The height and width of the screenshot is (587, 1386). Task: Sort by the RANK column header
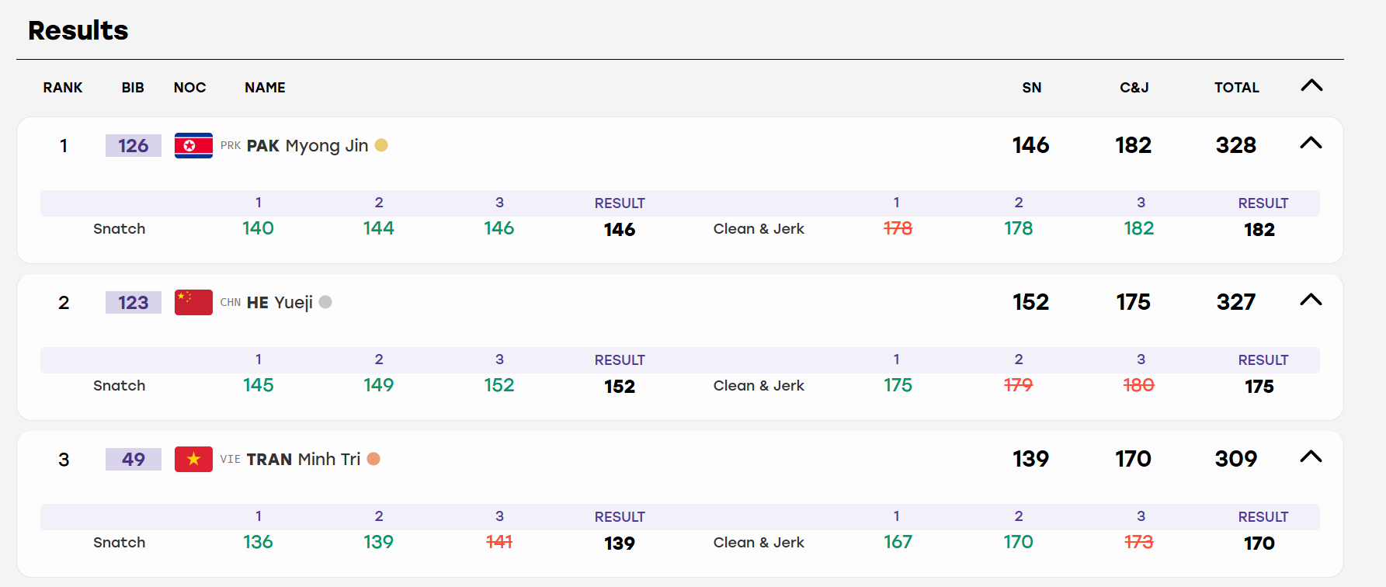[x=63, y=88]
